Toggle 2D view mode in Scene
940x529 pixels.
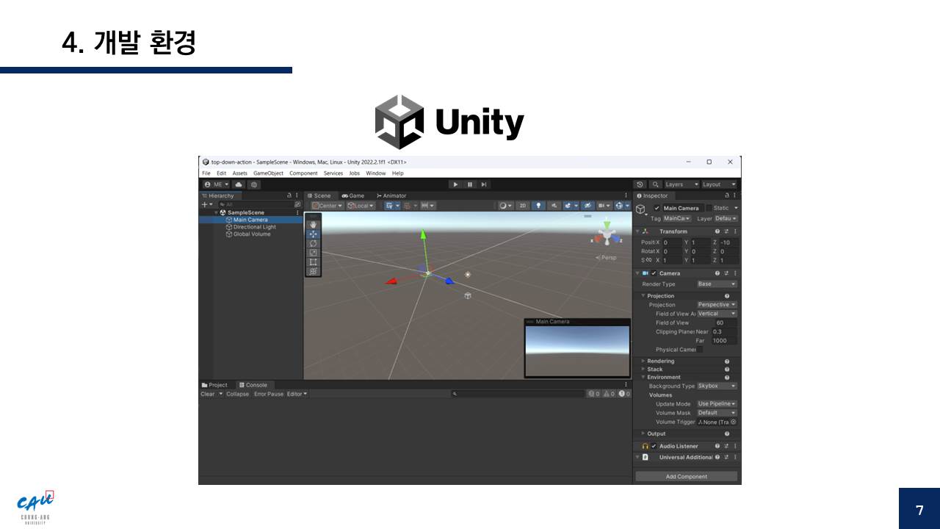pos(522,206)
